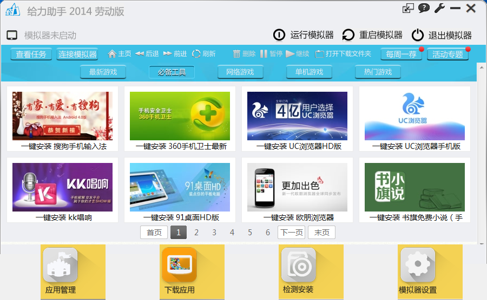Click 一键安装 欧朋浏览器 link
This screenshot has height=300, width=487.
(299, 217)
